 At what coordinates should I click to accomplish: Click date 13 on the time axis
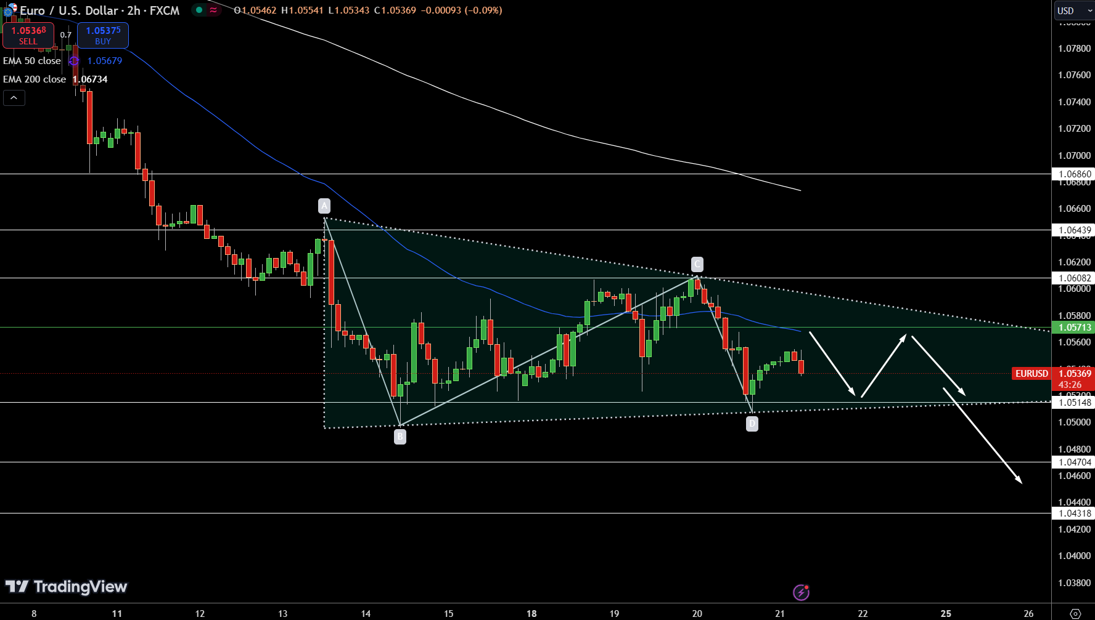point(282,613)
